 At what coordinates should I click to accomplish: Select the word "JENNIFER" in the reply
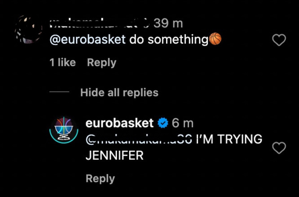[115, 156]
